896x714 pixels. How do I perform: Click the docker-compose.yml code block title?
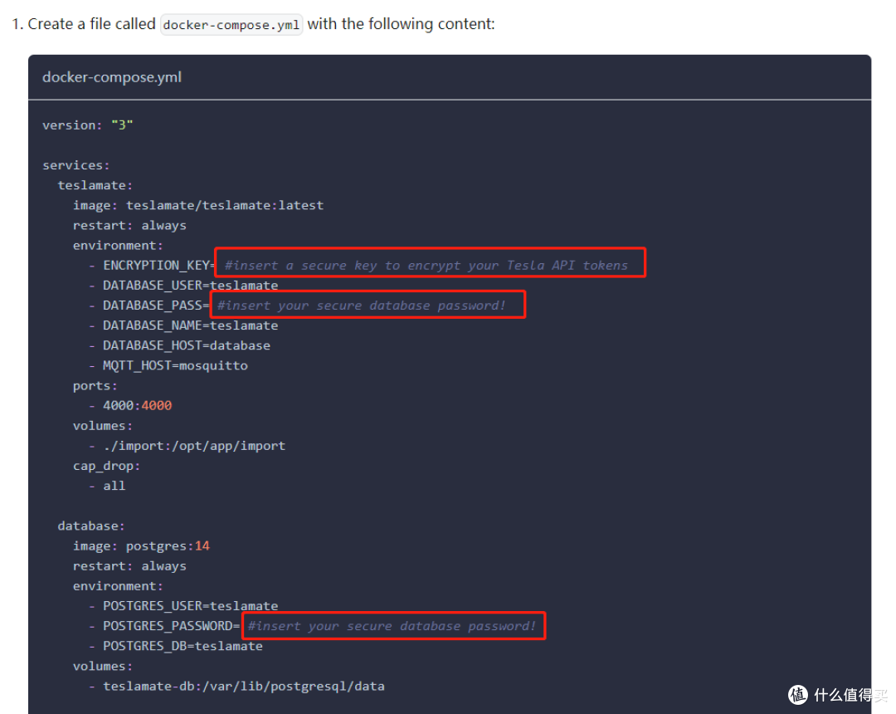pyautogui.click(x=112, y=77)
